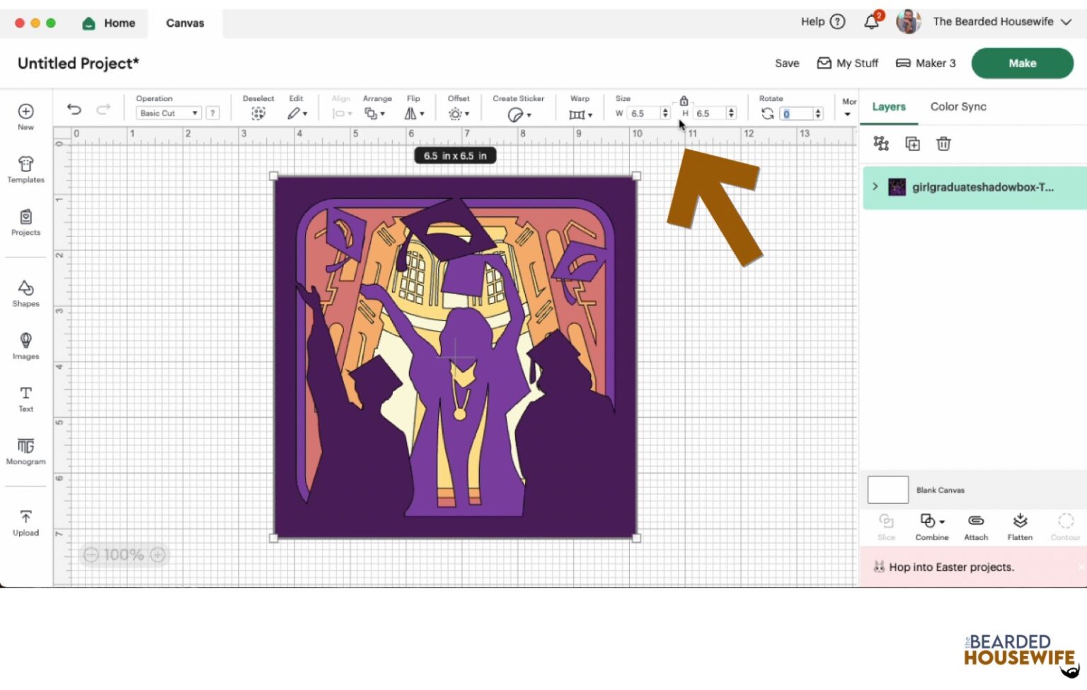The width and height of the screenshot is (1087, 690).
Task: Select the Text tool
Action: pos(25,398)
